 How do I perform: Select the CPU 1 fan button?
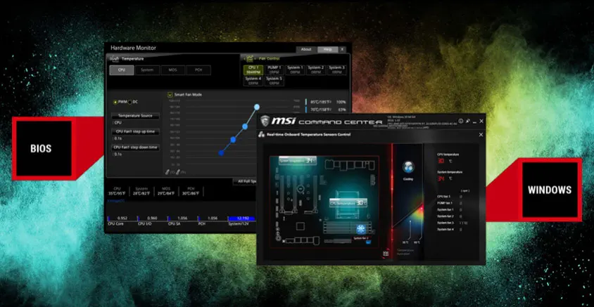[x=253, y=70]
